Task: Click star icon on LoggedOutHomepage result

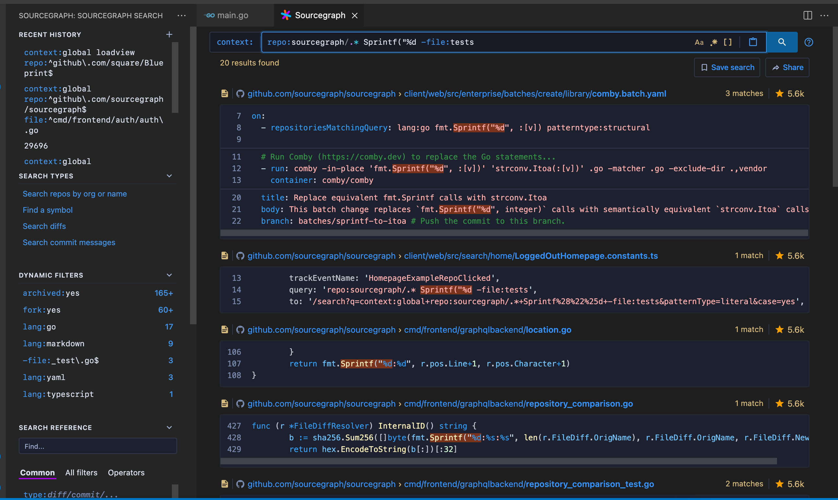Action: 779,256
